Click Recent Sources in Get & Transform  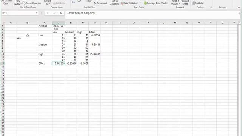(x=32, y=3)
